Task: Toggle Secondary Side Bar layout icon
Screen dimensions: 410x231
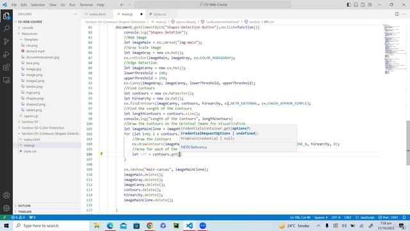Action: [363, 4]
